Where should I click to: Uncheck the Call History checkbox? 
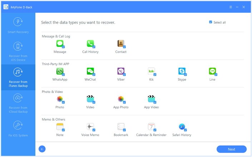pos(94,47)
